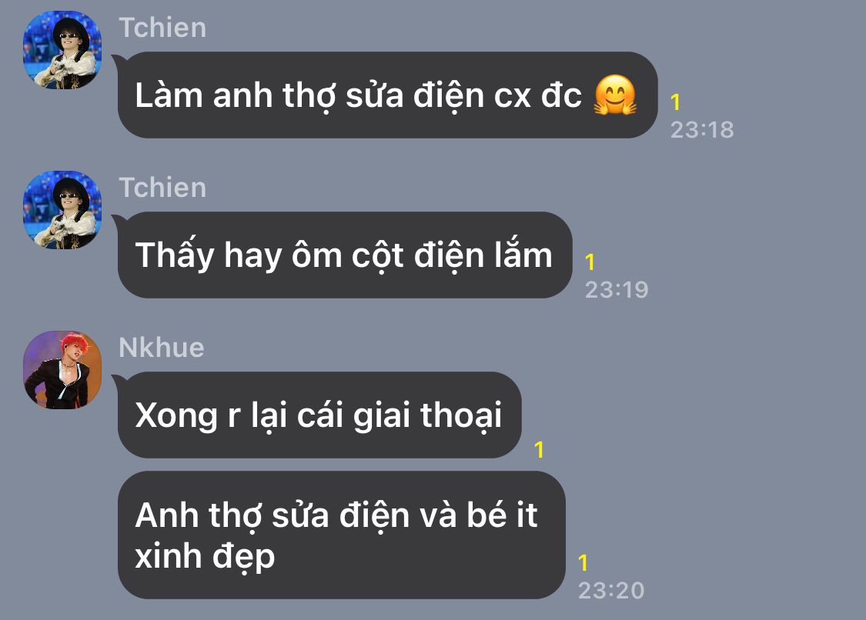The height and width of the screenshot is (620, 866).
Task: Click the 23:18 timestamp
Action: 702,130
